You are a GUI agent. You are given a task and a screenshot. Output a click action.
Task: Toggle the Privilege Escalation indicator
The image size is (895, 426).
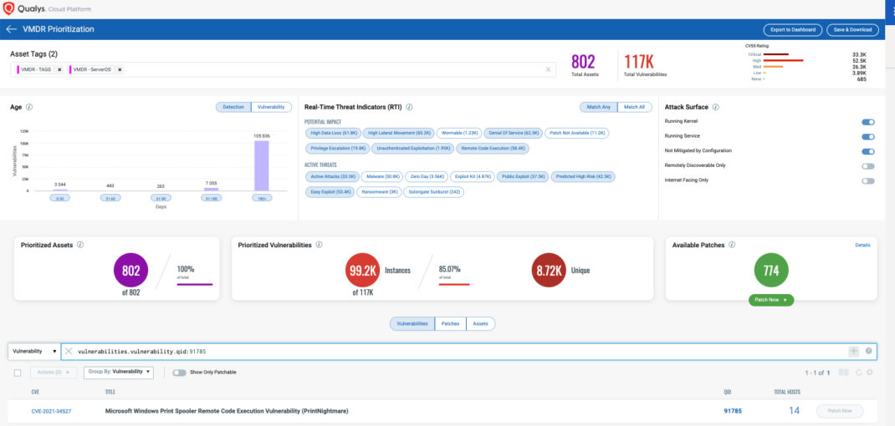(x=337, y=149)
